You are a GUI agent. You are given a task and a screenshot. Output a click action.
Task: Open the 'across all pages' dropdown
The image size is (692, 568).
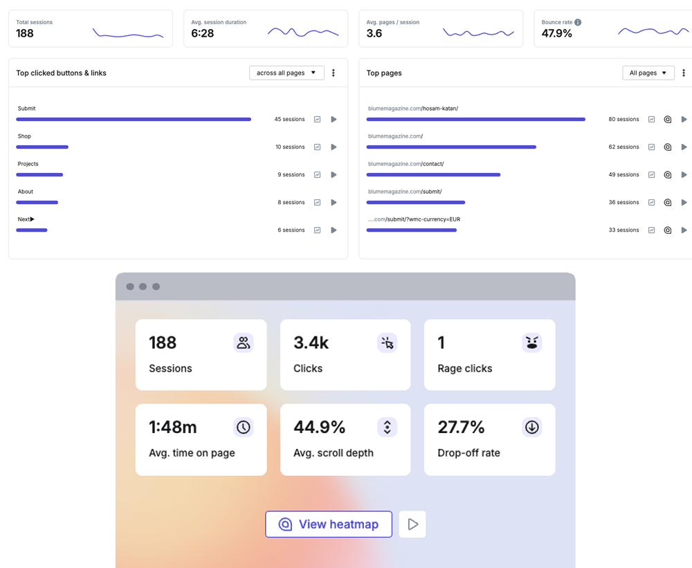(x=286, y=73)
